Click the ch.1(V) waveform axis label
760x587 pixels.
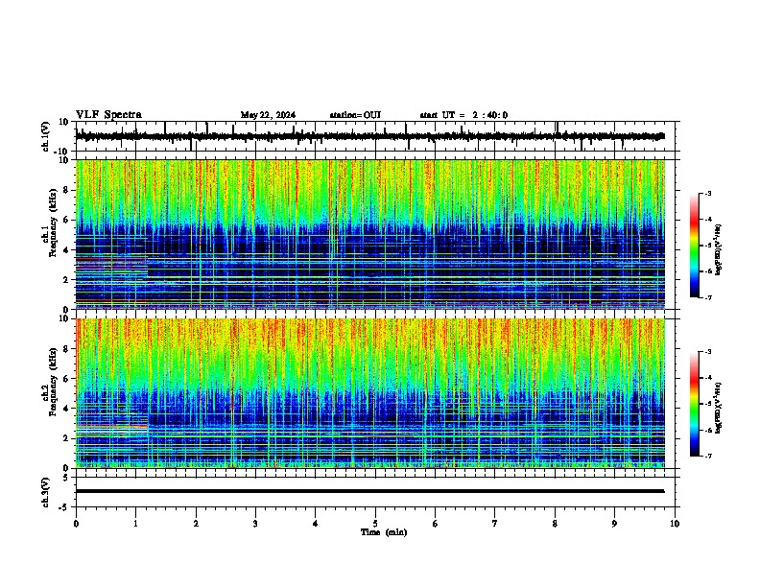click(x=45, y=136)
